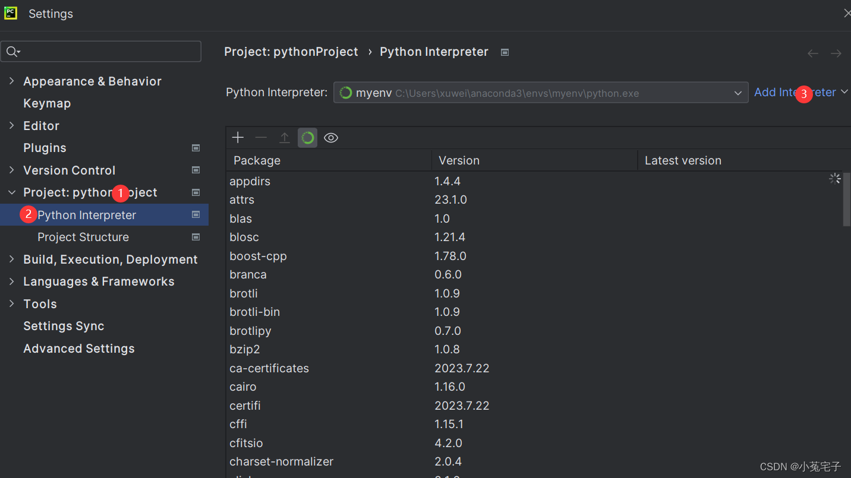Screen dimensions: 851x478
Task: Expand Appearance & Behavior section
Action: click(x=11, y=81)
